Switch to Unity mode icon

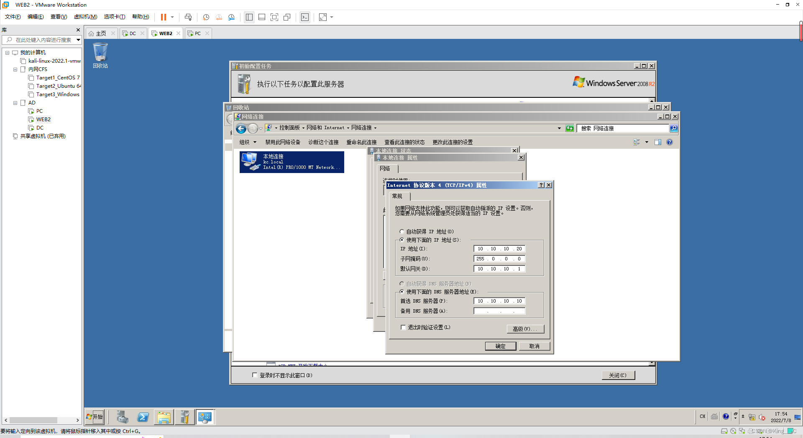click(287, 17)
